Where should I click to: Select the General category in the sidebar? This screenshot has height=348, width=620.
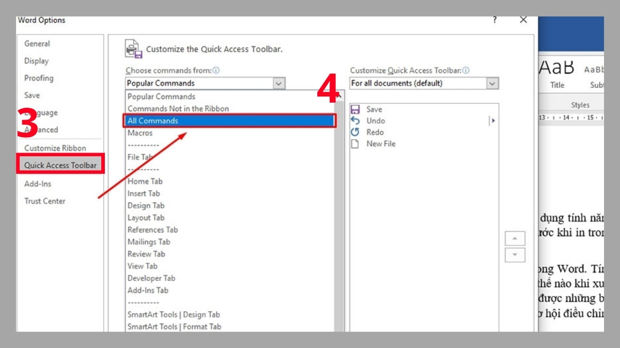37,44
